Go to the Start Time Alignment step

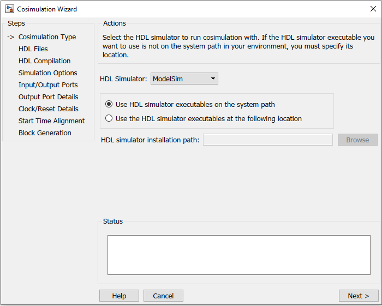click(x=51, y=121)
